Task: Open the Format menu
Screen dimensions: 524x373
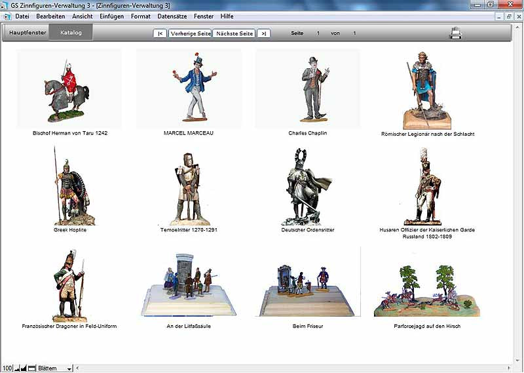Action: pos(140,16)
